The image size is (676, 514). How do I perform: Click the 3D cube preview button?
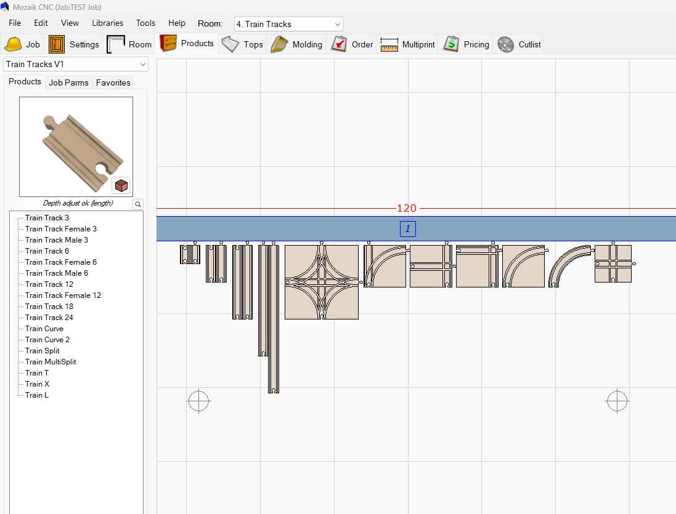coord(121,185)
